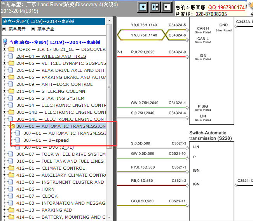The width and height of the screenshot is (253, 221).
Task: Open the QQ:1967900174 customer service link
Action: click(x=226, y=7)
